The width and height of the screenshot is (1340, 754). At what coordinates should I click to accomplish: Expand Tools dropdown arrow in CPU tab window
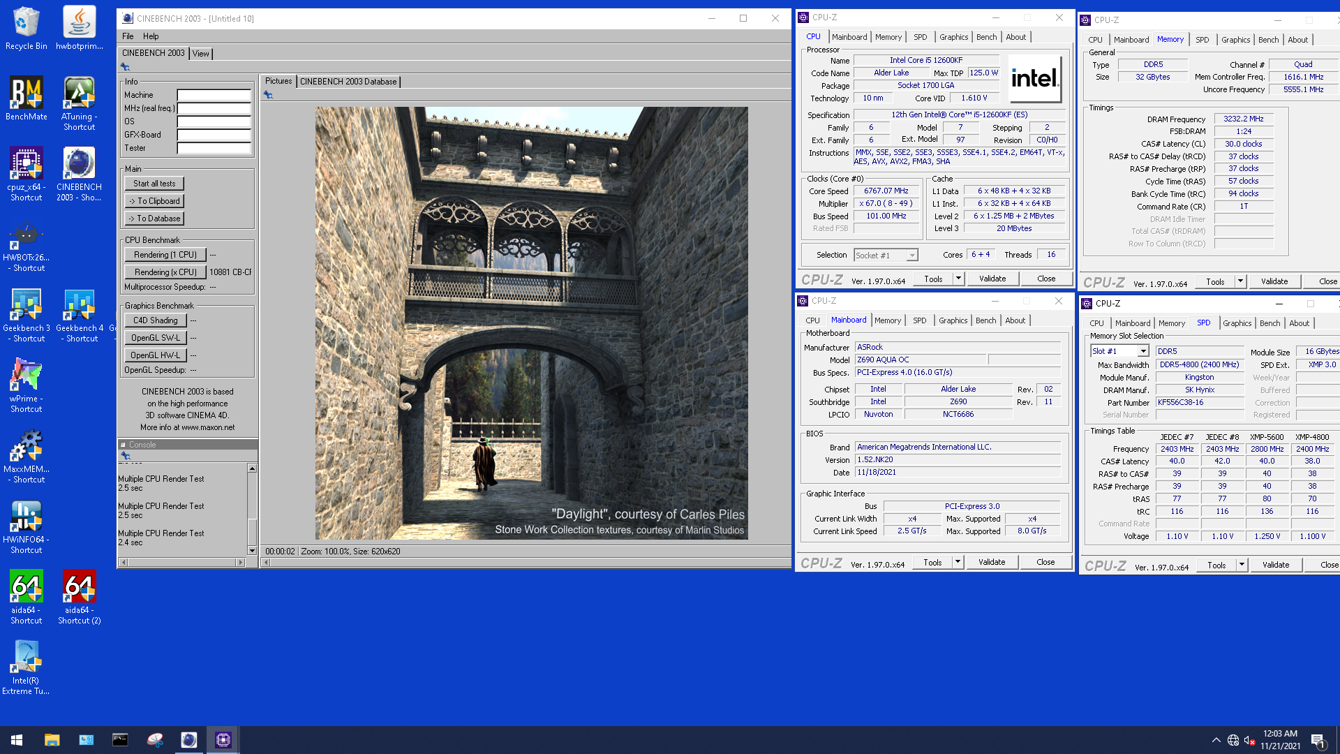tap(958, 279)
